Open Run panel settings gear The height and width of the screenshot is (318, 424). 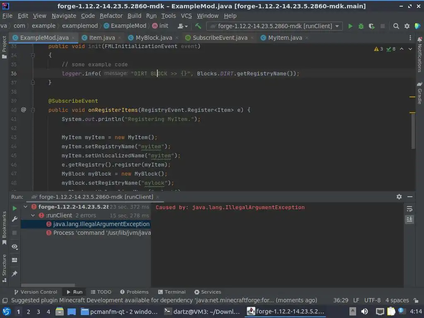(399, 197)
